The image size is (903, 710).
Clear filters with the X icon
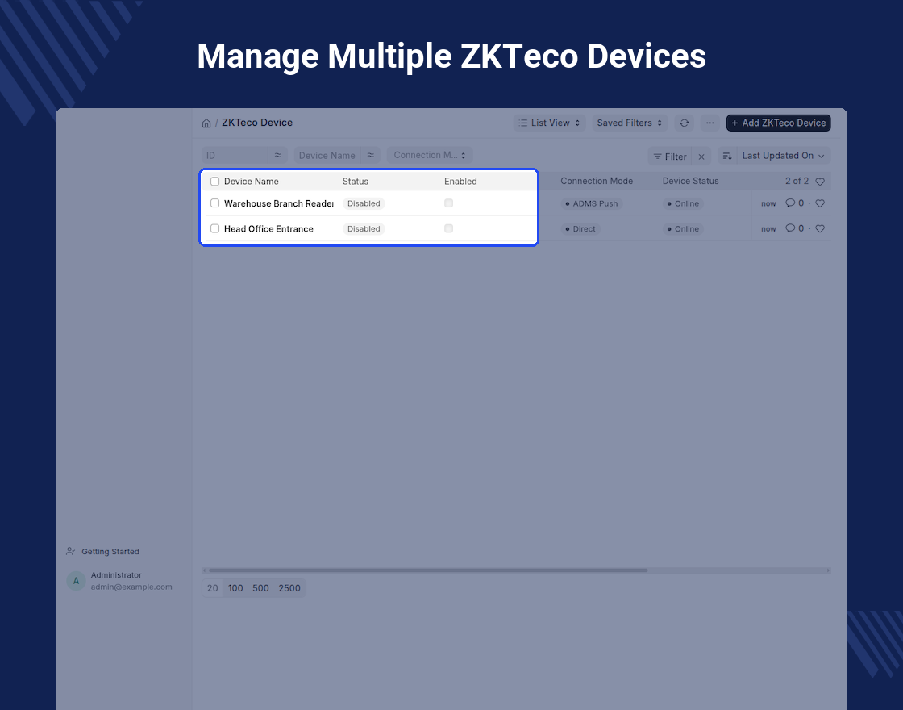(x=701, y=157)
